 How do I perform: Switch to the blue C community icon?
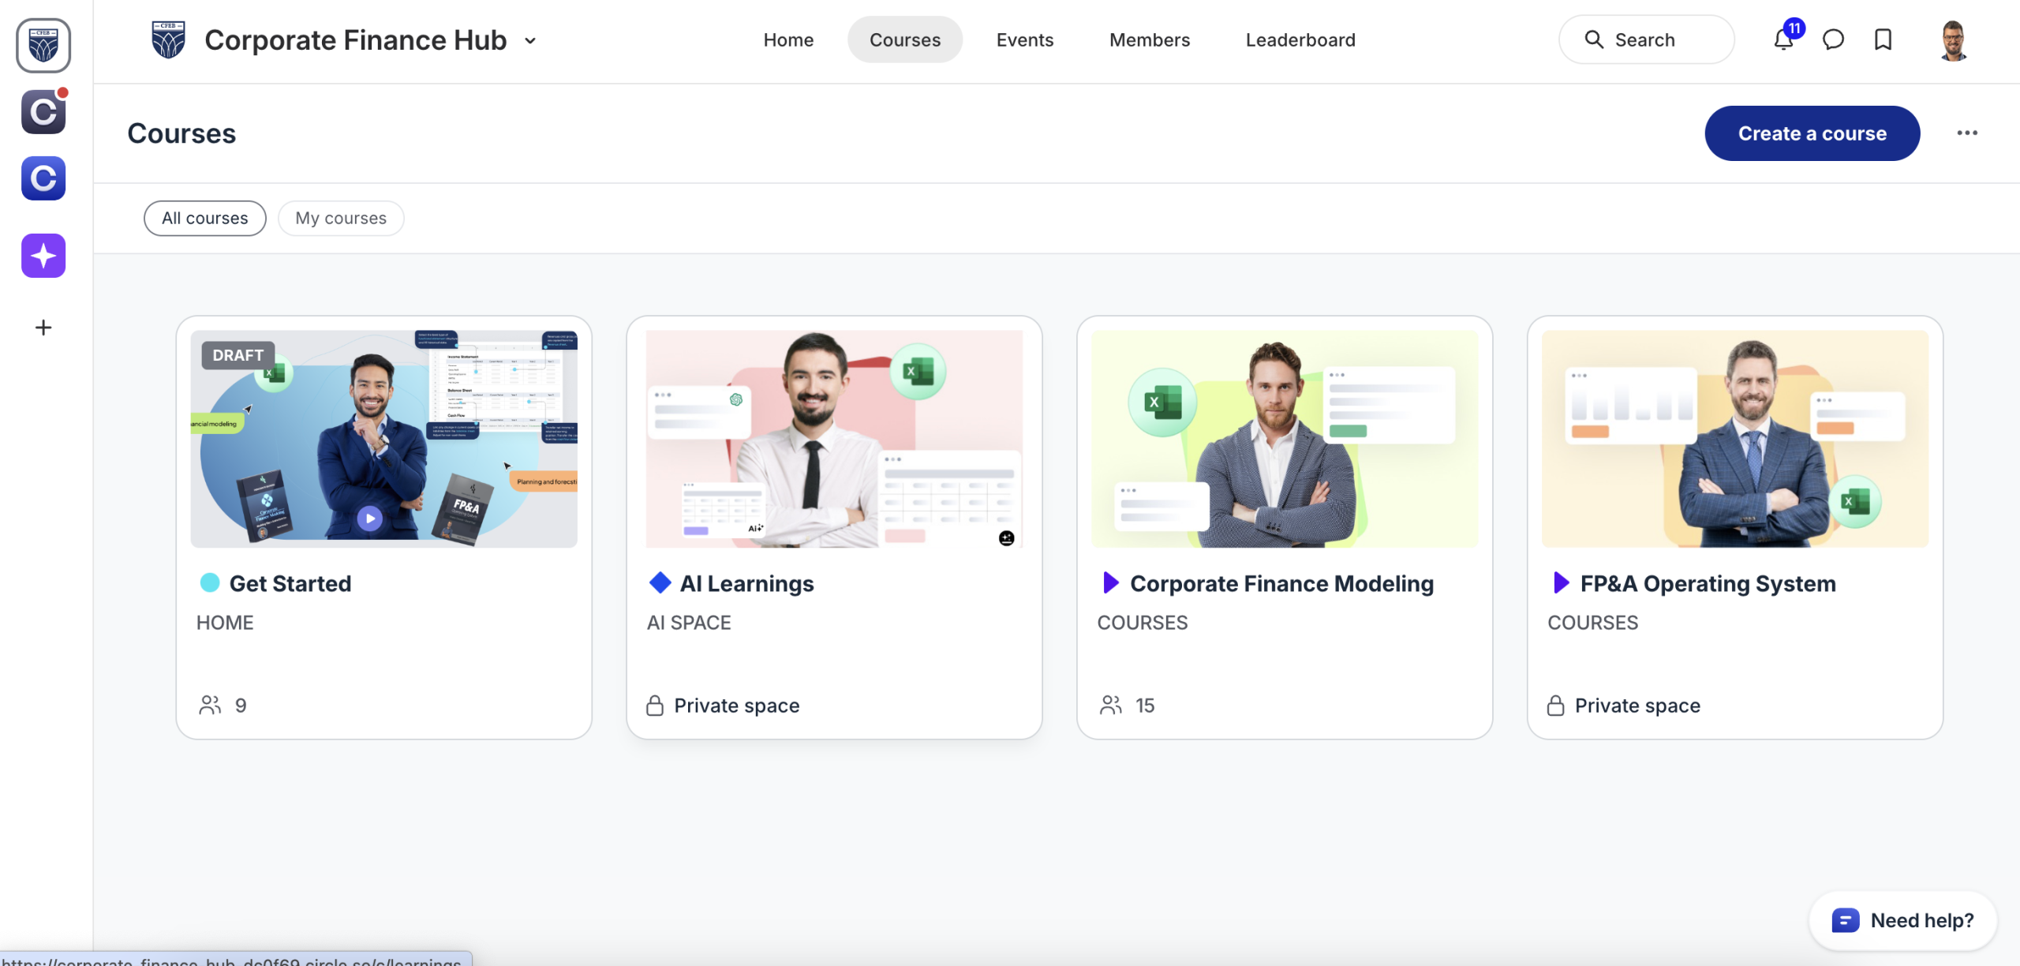[43, 178]
